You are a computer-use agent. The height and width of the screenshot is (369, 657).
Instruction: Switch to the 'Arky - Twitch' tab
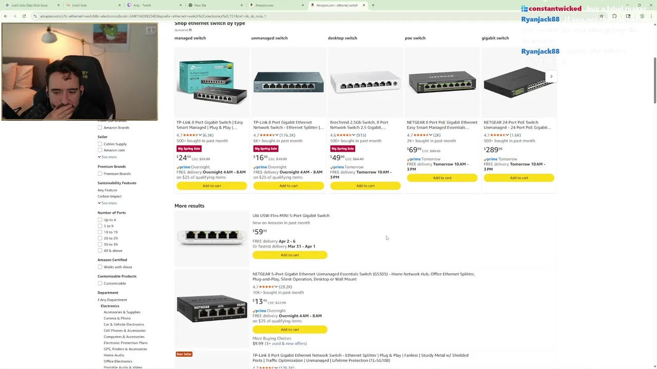click(142, 5)
